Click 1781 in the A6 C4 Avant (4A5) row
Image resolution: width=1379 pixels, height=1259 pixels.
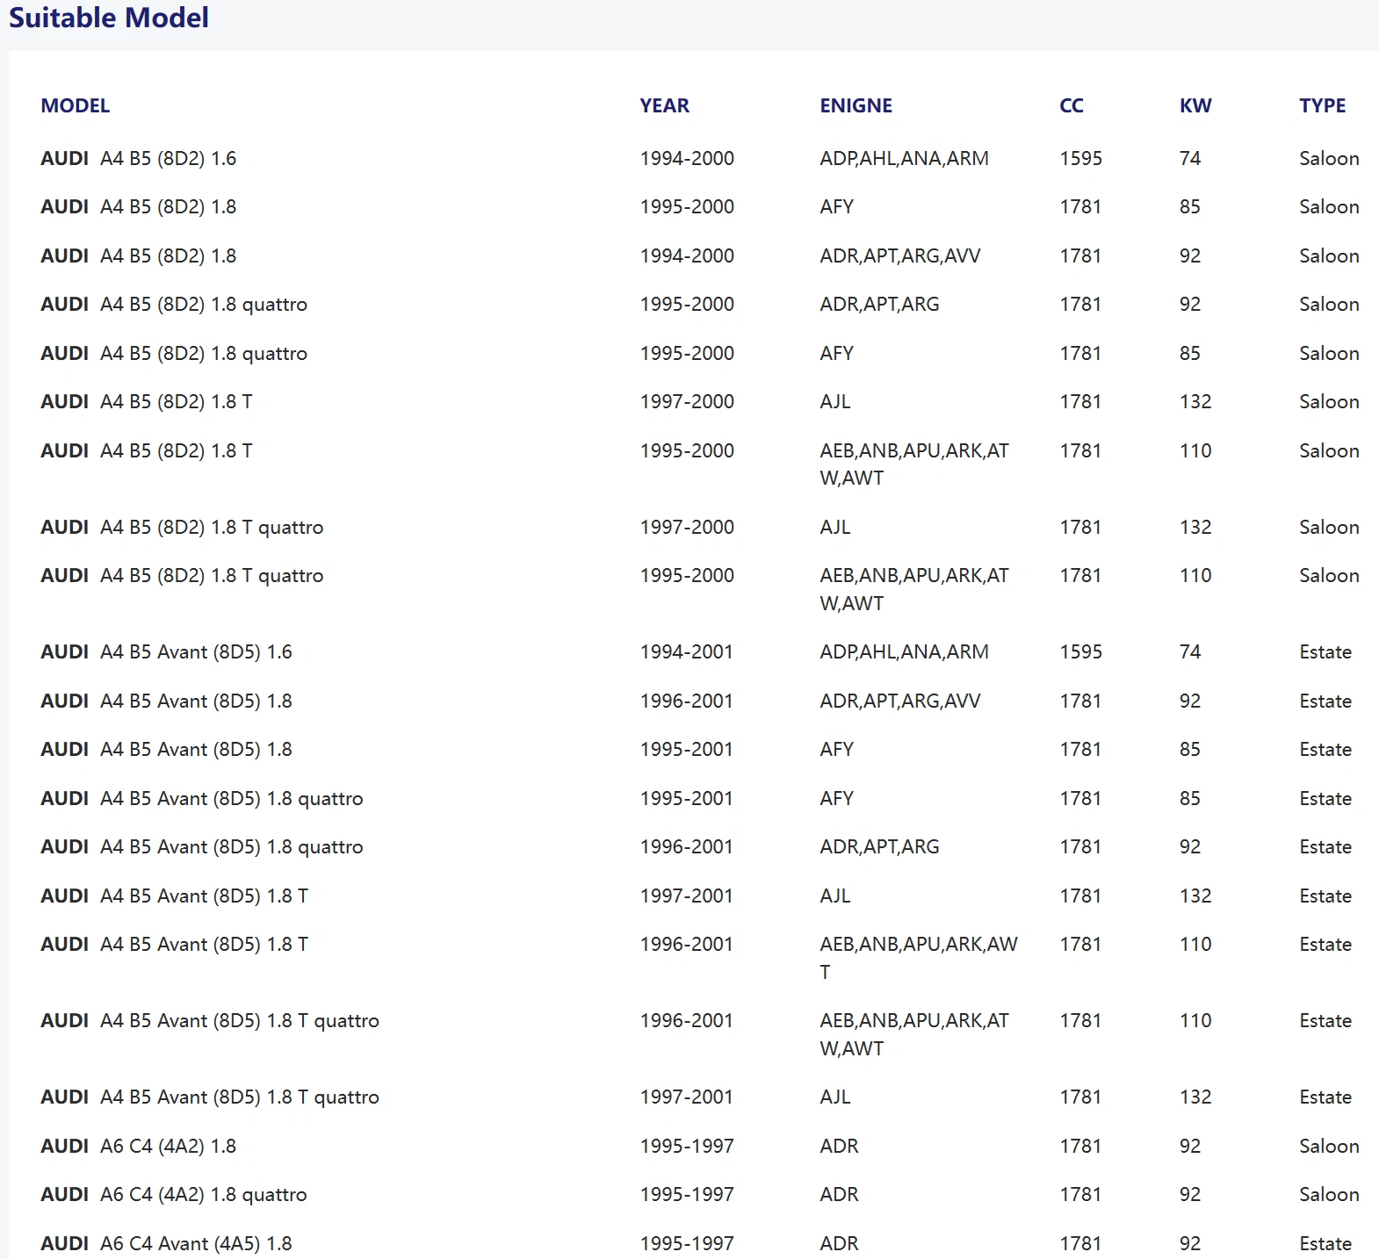tap(1080, 1244)
